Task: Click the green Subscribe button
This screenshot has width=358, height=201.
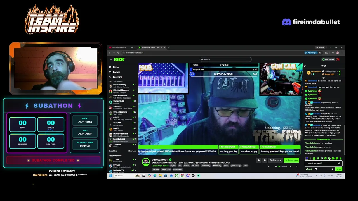Action: coord(291,161)
